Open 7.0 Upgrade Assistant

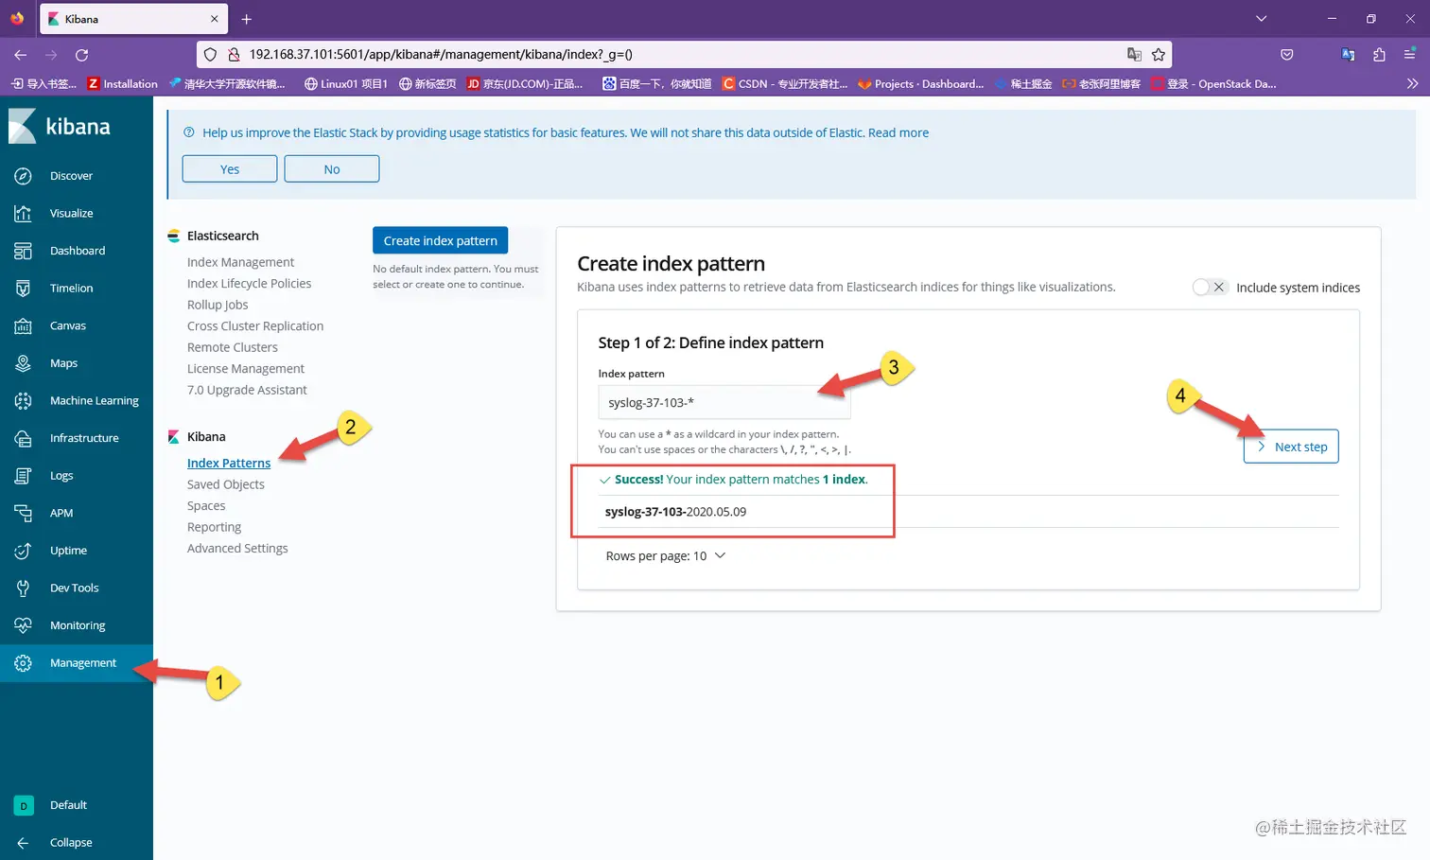pyautogui.click(x=247, y=390)
